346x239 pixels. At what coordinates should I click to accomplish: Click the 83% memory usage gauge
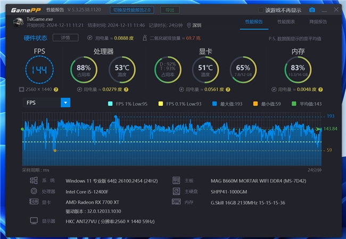298,70
